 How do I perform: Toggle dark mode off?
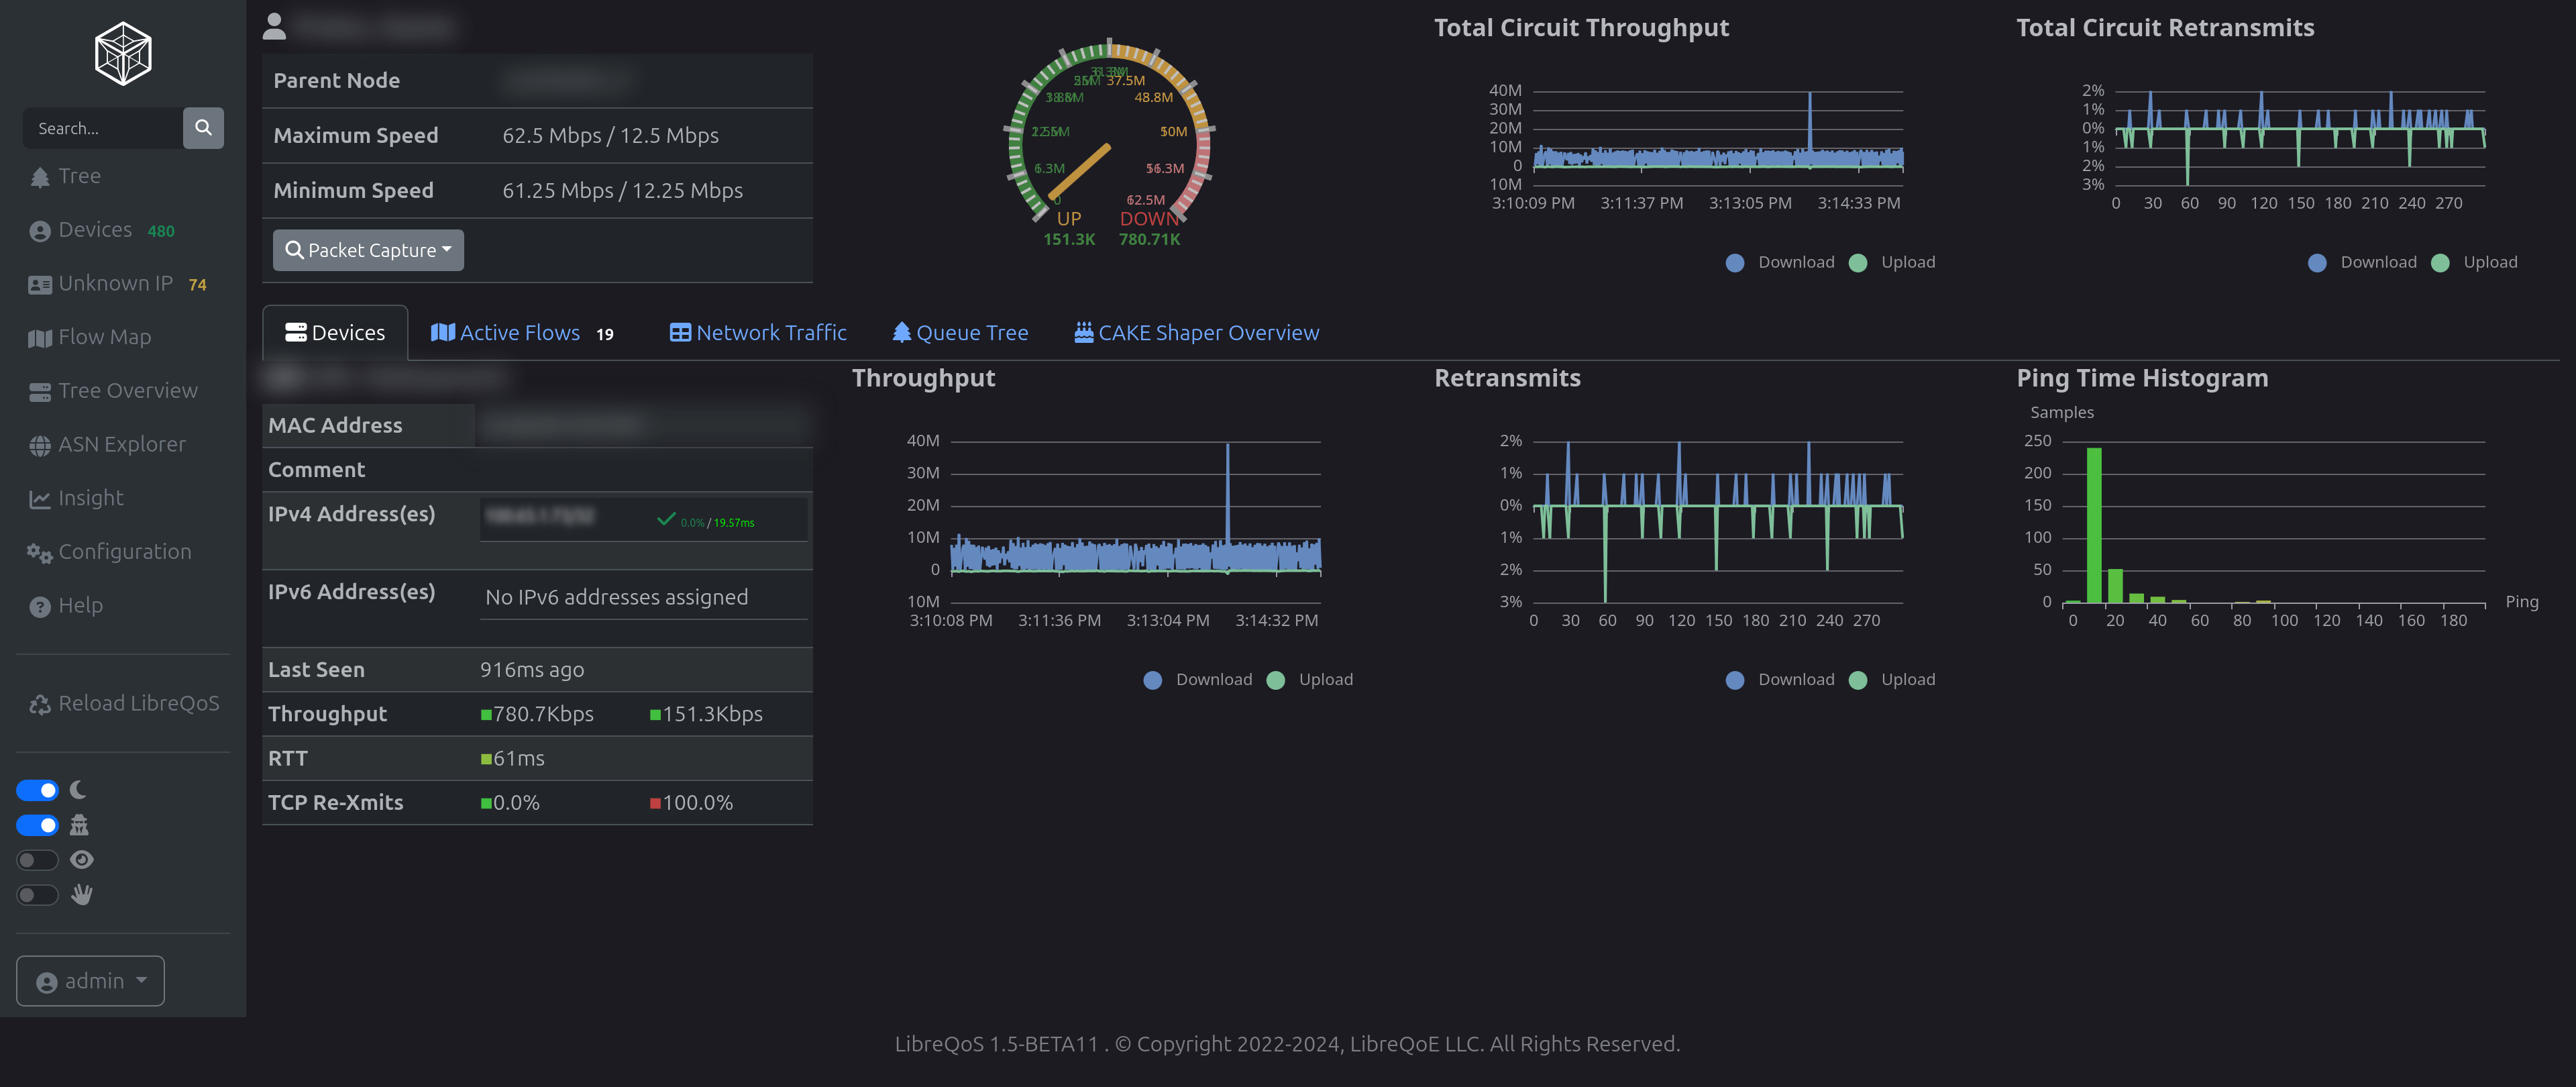pos(37,790)
